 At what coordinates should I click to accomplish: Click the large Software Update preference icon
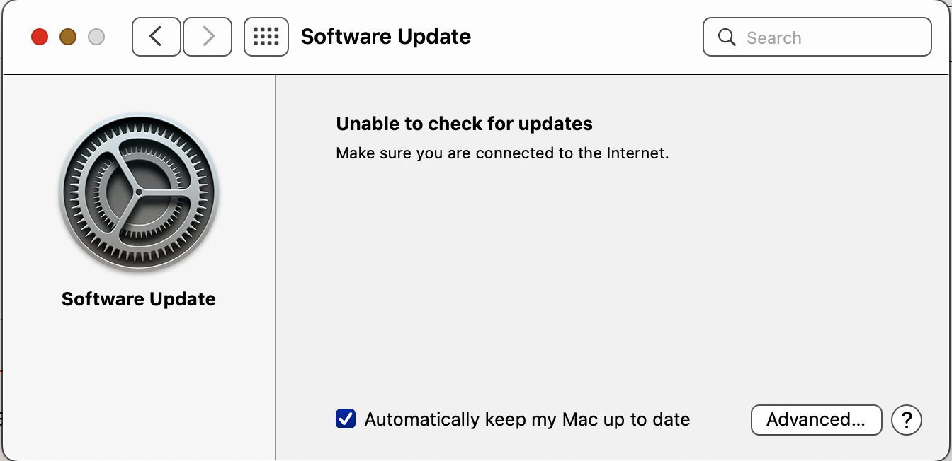point(139,192)
